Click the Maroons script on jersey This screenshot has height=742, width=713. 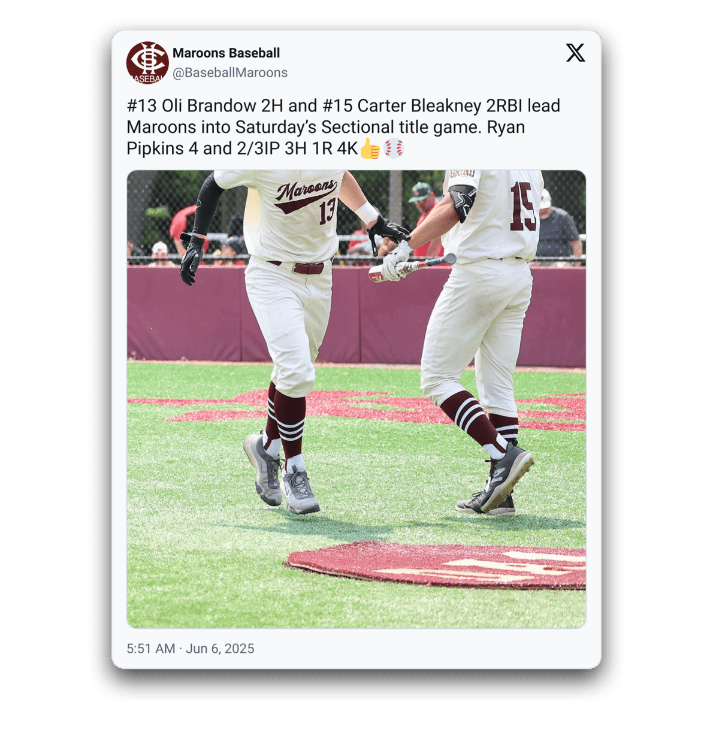pyautogui.click(x=306, y=194)
